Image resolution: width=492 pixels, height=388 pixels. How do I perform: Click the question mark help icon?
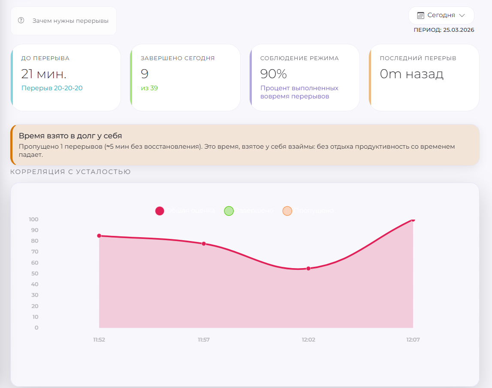pos(21,21)
